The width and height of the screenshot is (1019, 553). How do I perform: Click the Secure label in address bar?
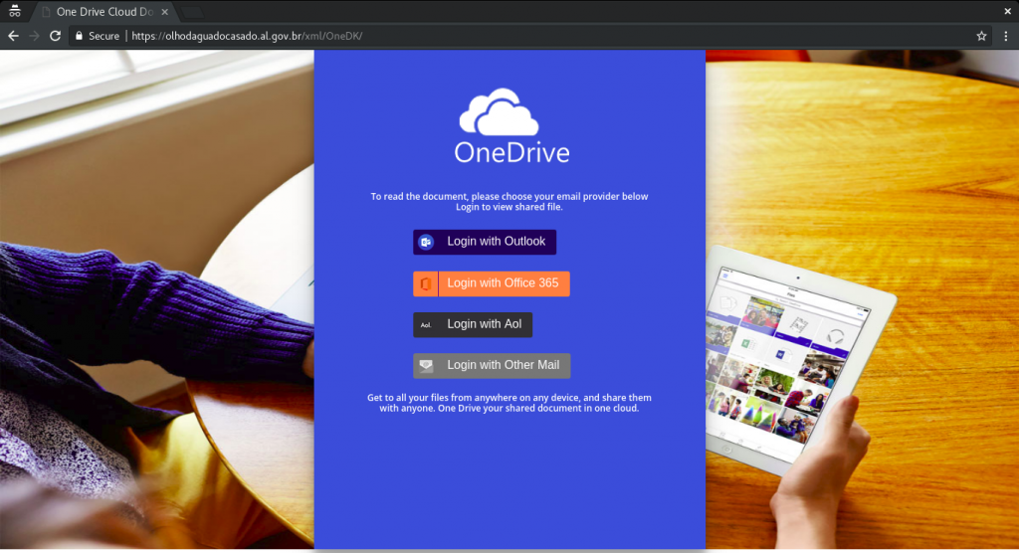103,36
